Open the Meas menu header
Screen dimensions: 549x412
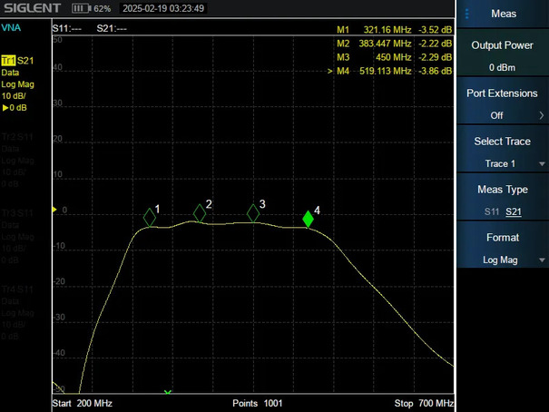tap(503, 14)
